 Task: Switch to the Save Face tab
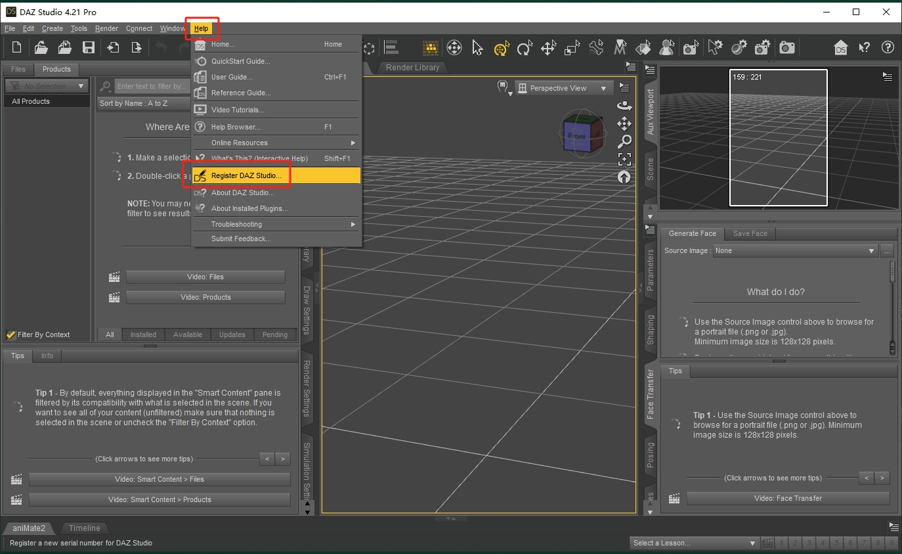coord(750,233)
